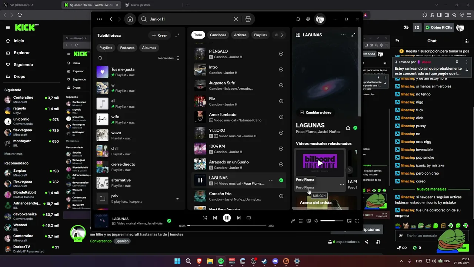The image size is (474, 267).
Task: Skip to the previous track
Action: pos(215,218)
